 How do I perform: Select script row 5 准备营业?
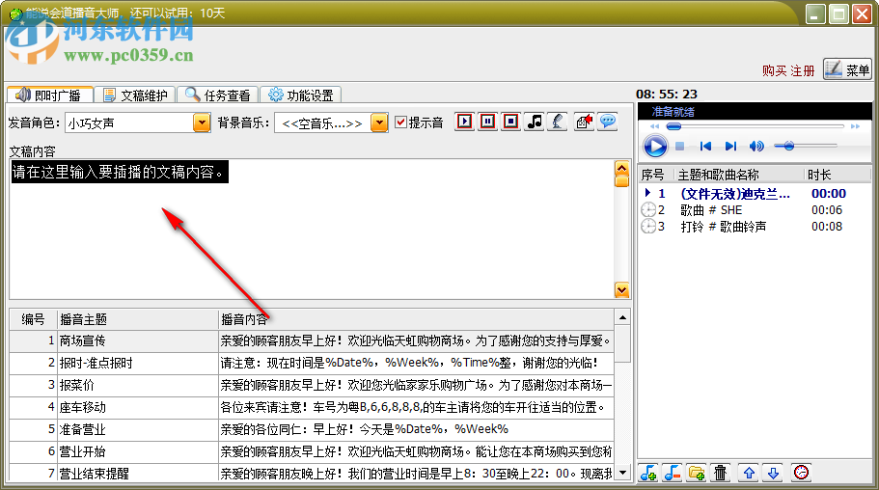tap(312, 429)
